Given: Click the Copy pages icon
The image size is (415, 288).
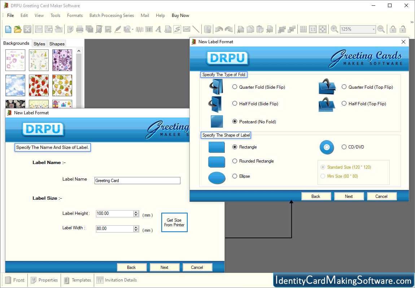Looking at the screenshot, I should click(x=250, y=29).
